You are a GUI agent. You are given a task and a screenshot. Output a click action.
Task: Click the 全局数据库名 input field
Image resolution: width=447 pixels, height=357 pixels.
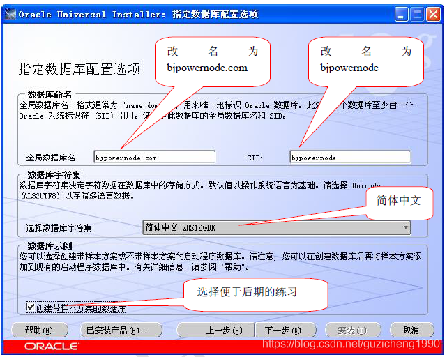(155, 157)
